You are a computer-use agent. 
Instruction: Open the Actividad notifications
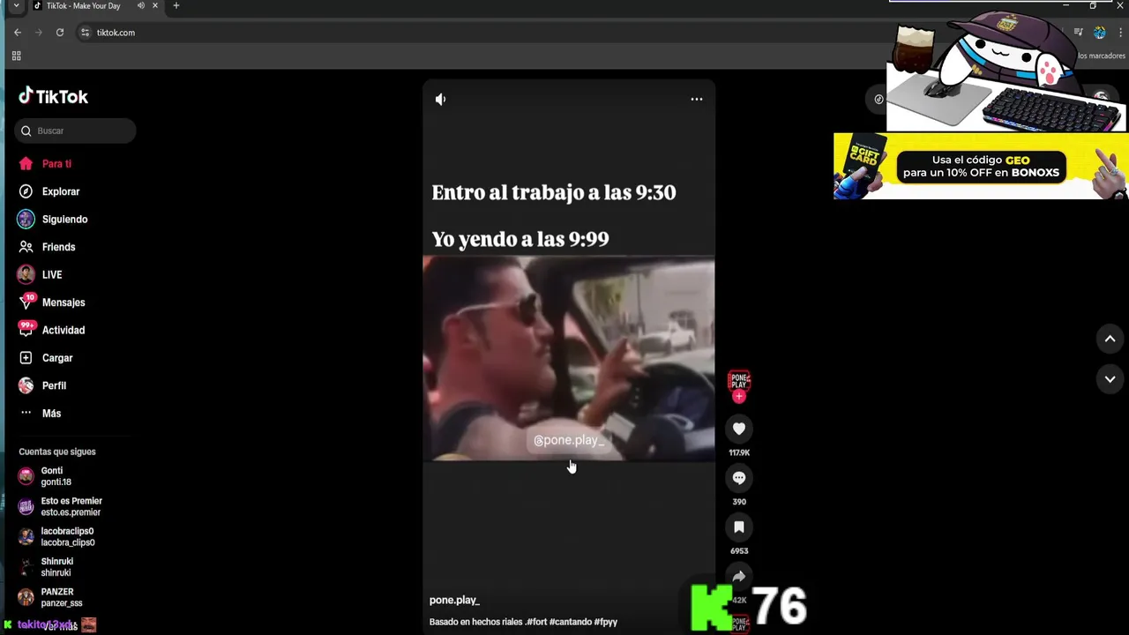(x=64, y=330)
